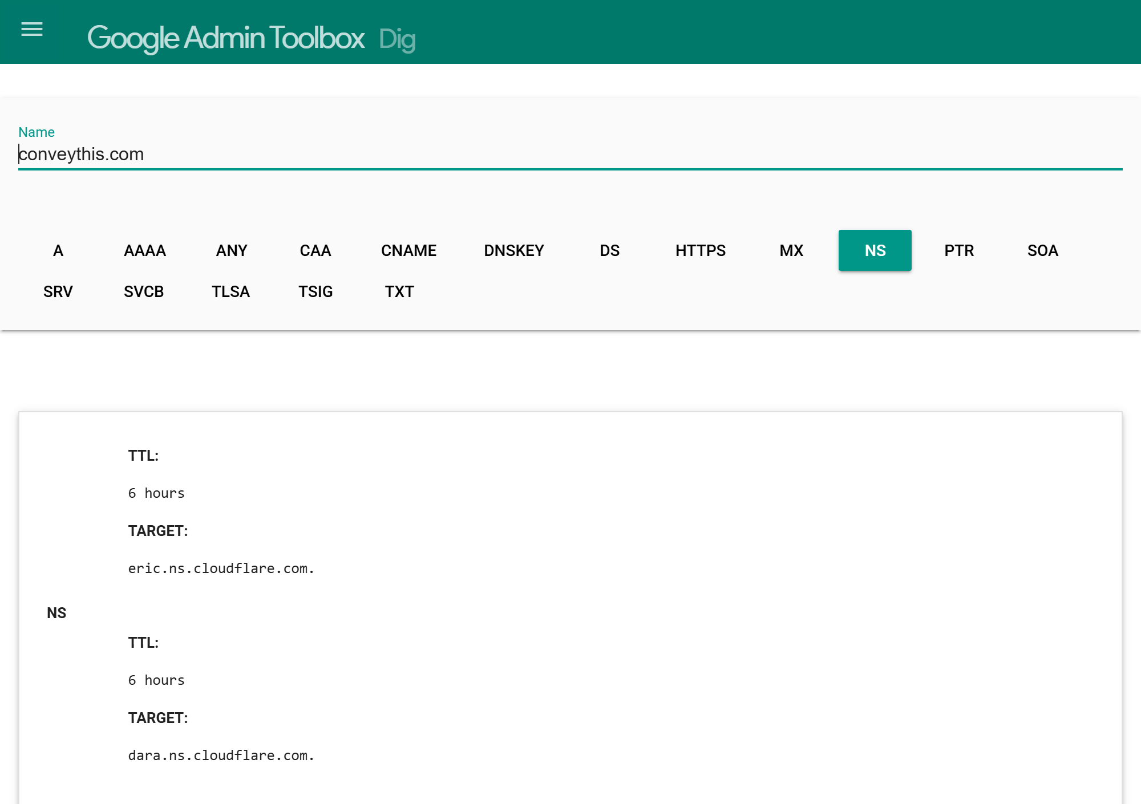The height and width of the screenshot is (804, 1141).
Task: Click the Google Admin Toolbox title
Action: click(x=225, y=38)
